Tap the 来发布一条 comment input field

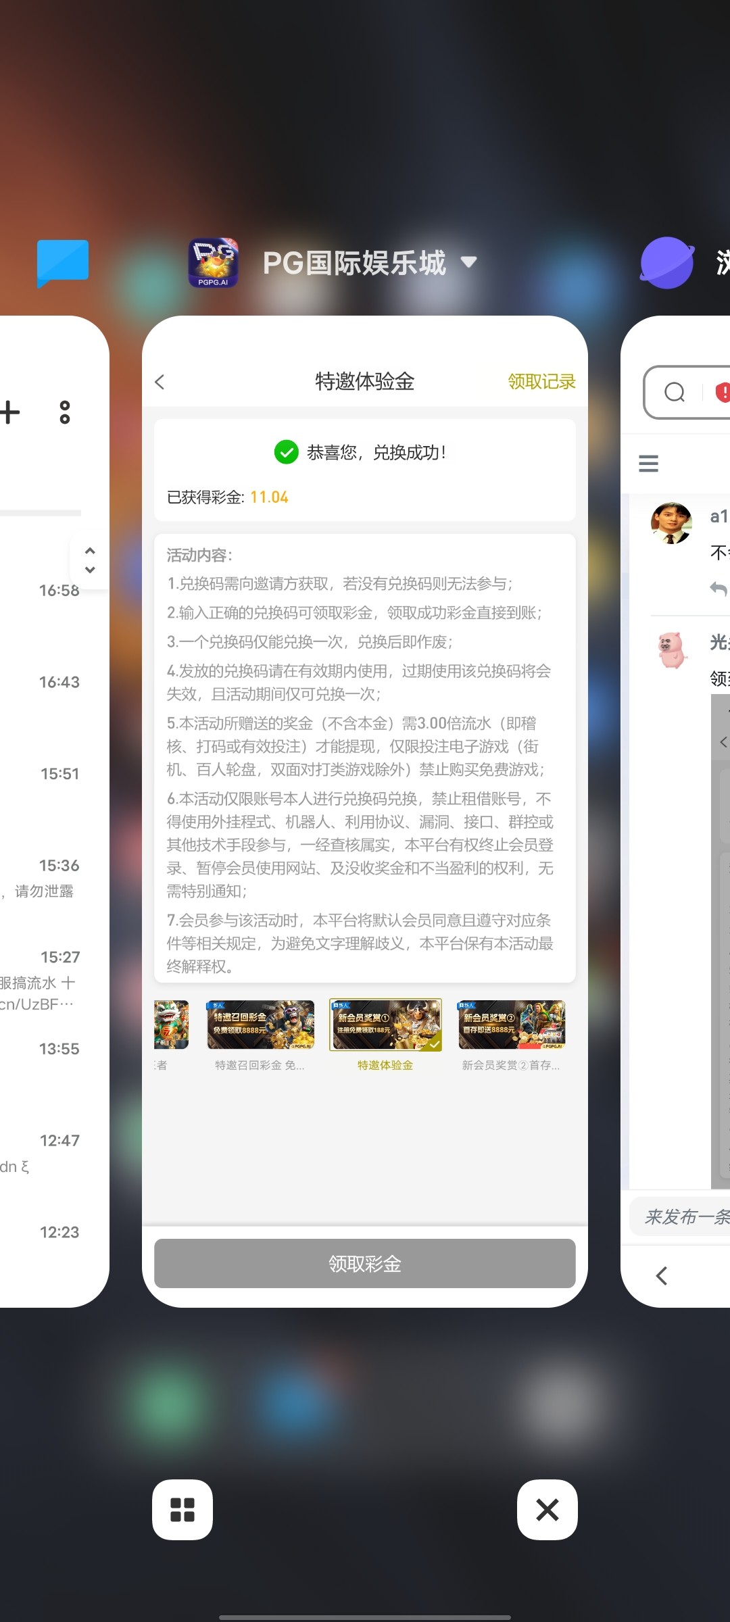point(683,1217)
